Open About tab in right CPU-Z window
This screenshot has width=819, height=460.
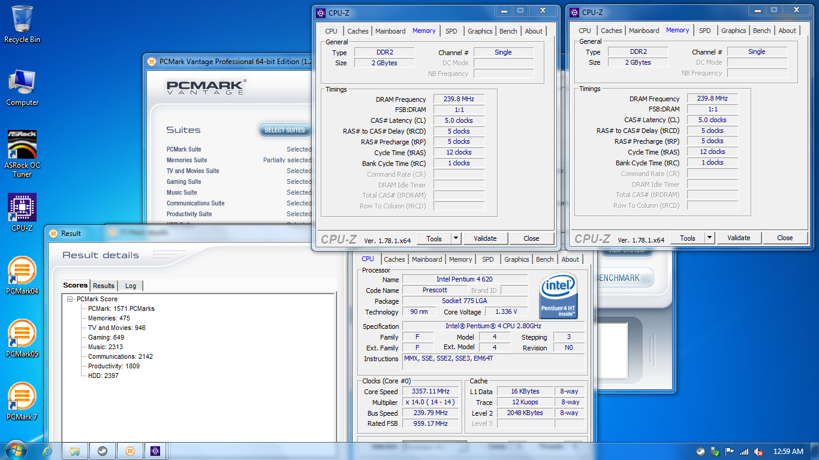point(788,31)
